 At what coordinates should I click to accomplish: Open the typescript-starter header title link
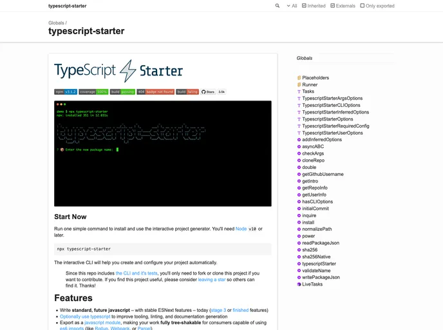(x=67, y=6)
